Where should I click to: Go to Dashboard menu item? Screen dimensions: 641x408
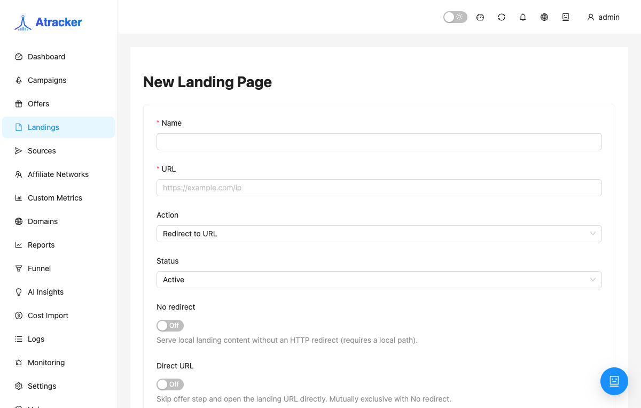(59, 57)
